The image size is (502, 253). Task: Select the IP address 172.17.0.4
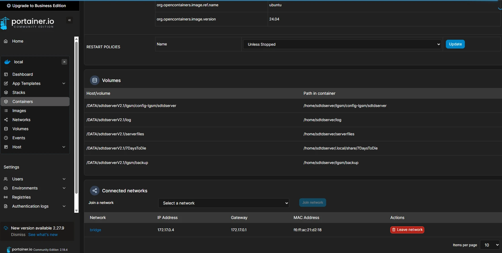[166, 230]
